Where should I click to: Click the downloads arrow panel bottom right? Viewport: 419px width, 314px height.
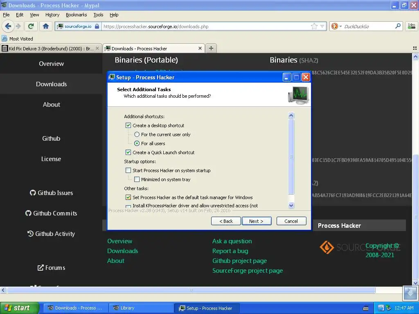(410, 293)
